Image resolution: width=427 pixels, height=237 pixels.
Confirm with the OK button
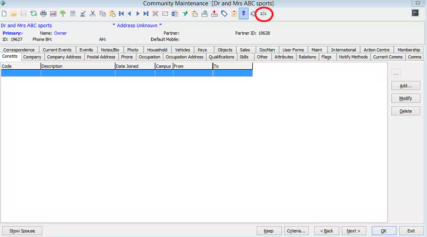point(384,231)
